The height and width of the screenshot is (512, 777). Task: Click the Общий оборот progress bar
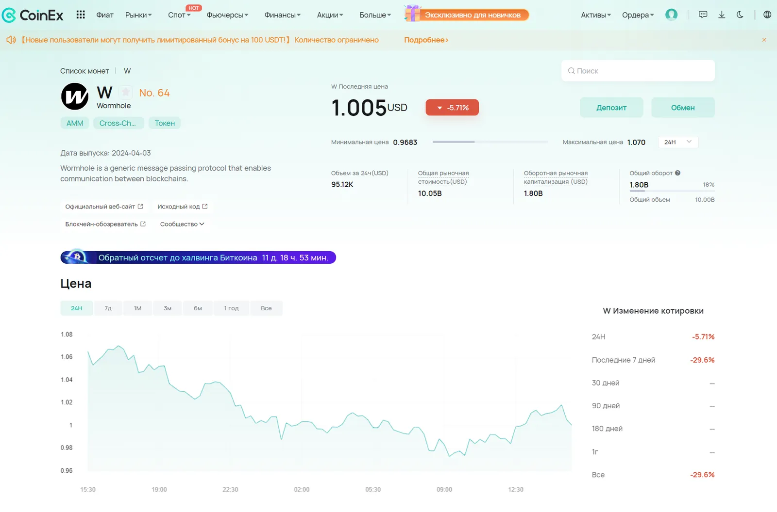[672, 191]
